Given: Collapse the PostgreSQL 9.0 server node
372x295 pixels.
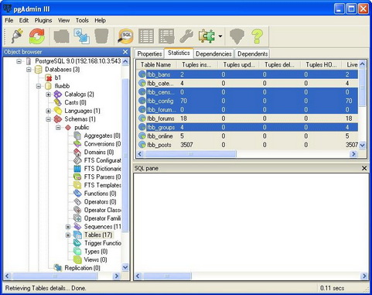Looking at the screenshot, I should click(19, 61).
